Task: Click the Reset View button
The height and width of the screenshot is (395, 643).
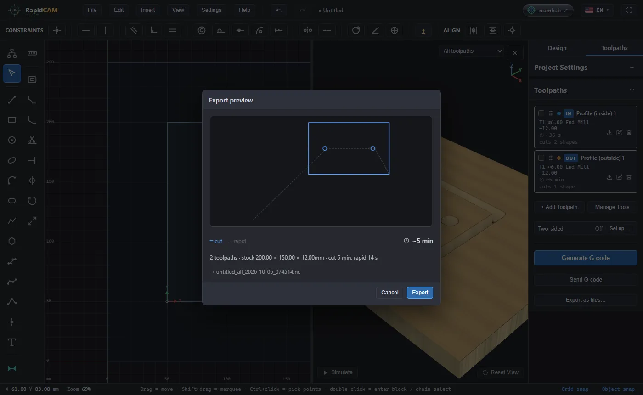Action: (x=500, y=372)
